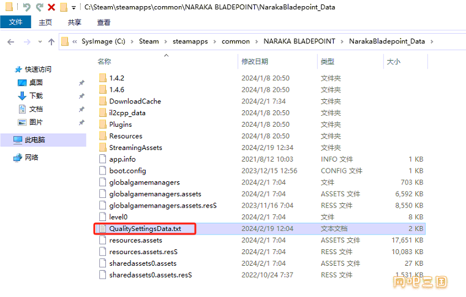
Task: Click the Redo icon in title bar
Action: point(39,7)
